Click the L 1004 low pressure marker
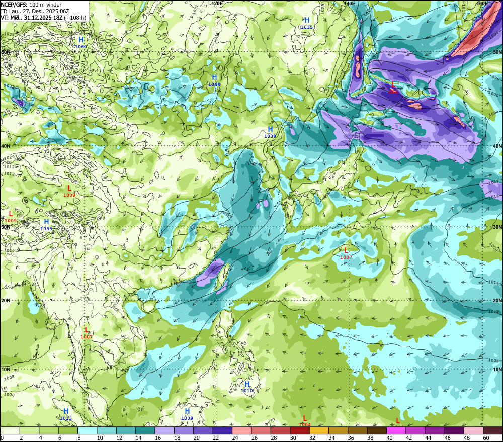503x442 pixels. click(305, 421)
